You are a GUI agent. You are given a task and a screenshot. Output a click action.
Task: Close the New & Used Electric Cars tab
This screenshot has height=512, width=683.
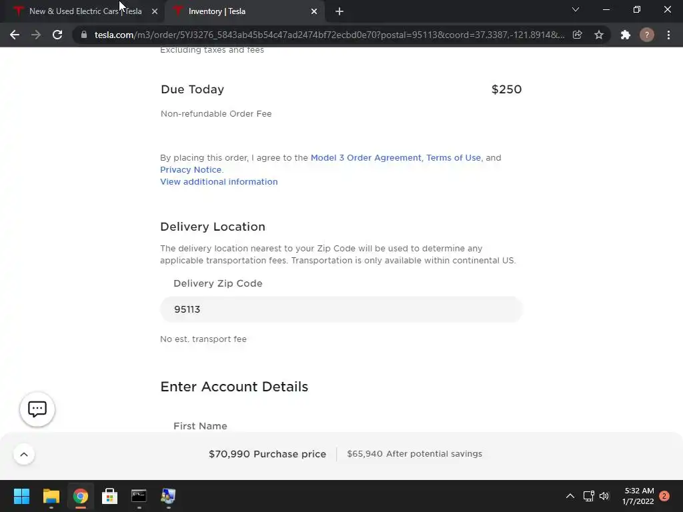tap(155, 11)
